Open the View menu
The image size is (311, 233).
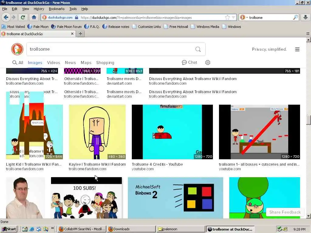(x=26, y=9)
